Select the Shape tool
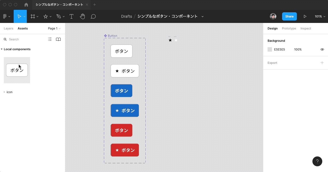This screenshot has width=328, height=172. 46,16
